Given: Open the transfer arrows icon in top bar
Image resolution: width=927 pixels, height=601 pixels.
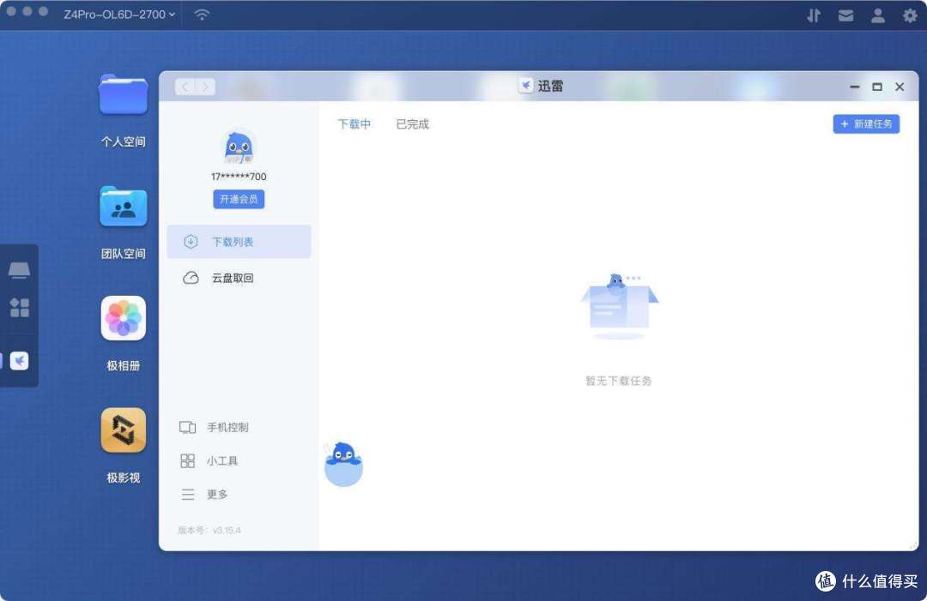Looking at the screenshot, I should pyautogui.click(x=814, y=15).
